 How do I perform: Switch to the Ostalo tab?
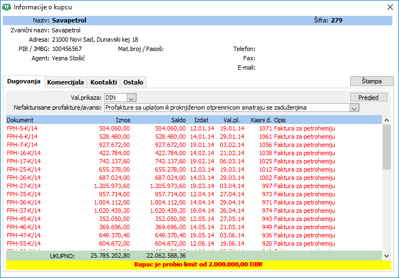(133, 82)
